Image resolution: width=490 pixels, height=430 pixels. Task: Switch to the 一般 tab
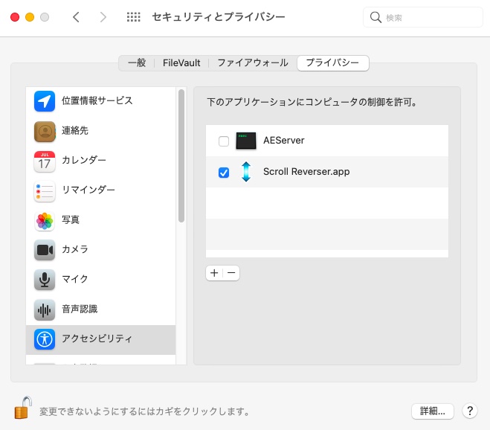(137, 62)
